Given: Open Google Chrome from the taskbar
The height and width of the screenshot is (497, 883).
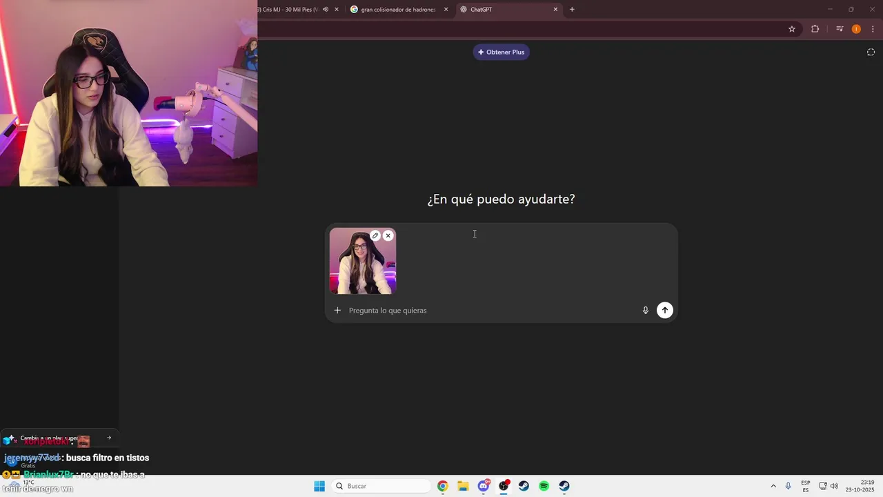Looking at the screenshot, I should tap(443, 486).
